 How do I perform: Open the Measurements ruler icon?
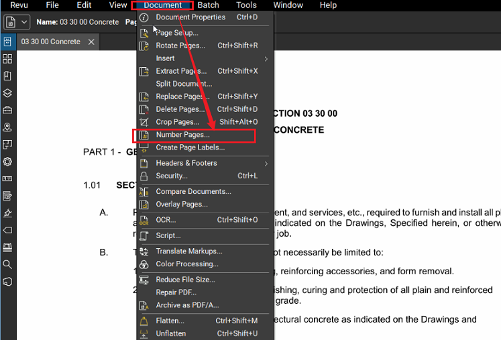[7, 178]
